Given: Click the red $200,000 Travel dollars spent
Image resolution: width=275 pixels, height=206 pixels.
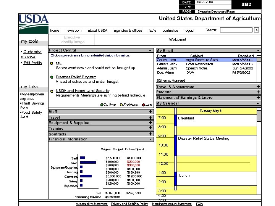Looking at the screenshot, I should (x=133, y=162).
